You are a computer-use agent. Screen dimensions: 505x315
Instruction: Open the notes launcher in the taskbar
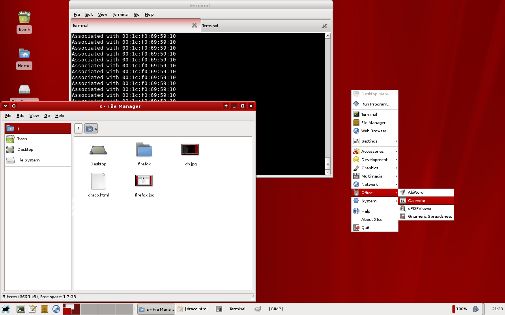click(33, 309)
